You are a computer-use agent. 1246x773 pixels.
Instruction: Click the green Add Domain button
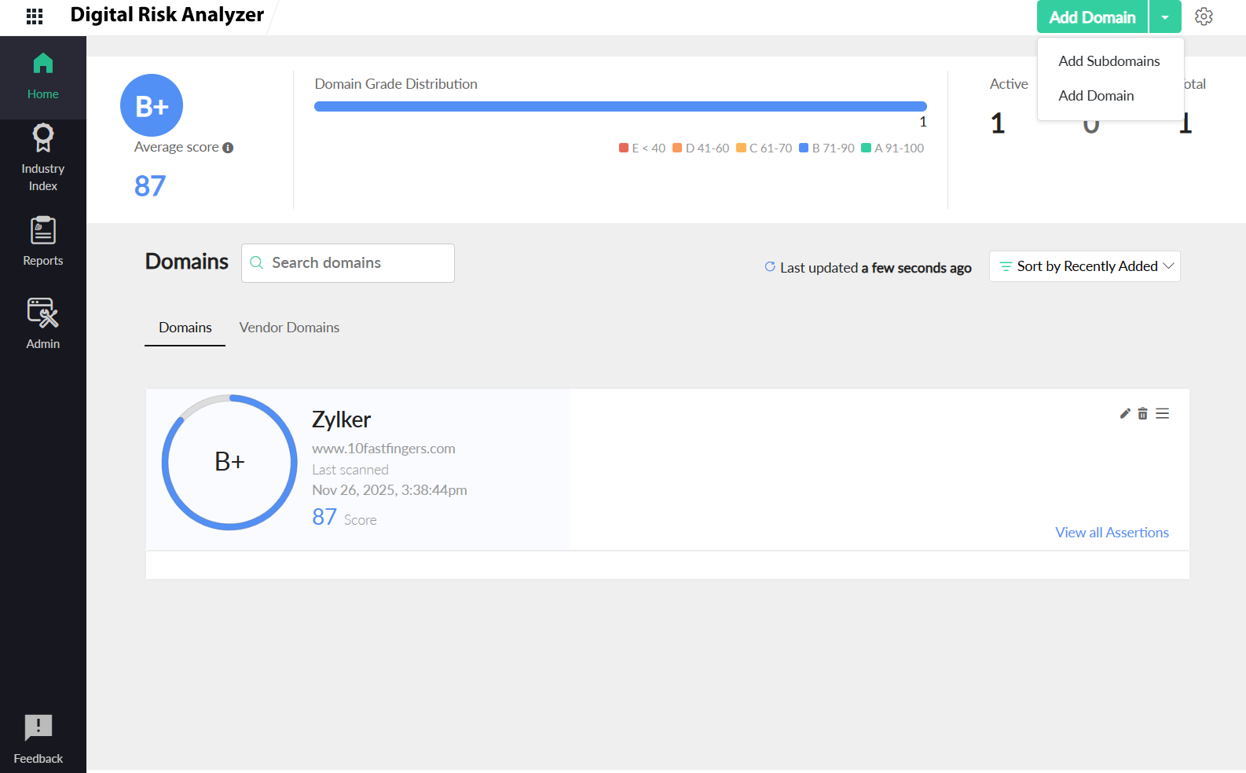click(1092, 17)
